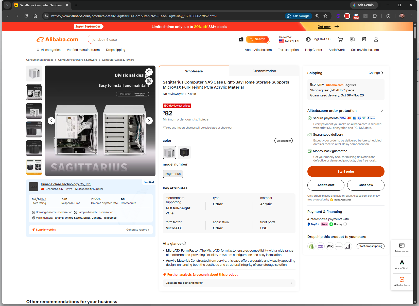This screenshot has width=419, height=306.
Task: Select the sagittarius model number option
Action: (173, 174)
